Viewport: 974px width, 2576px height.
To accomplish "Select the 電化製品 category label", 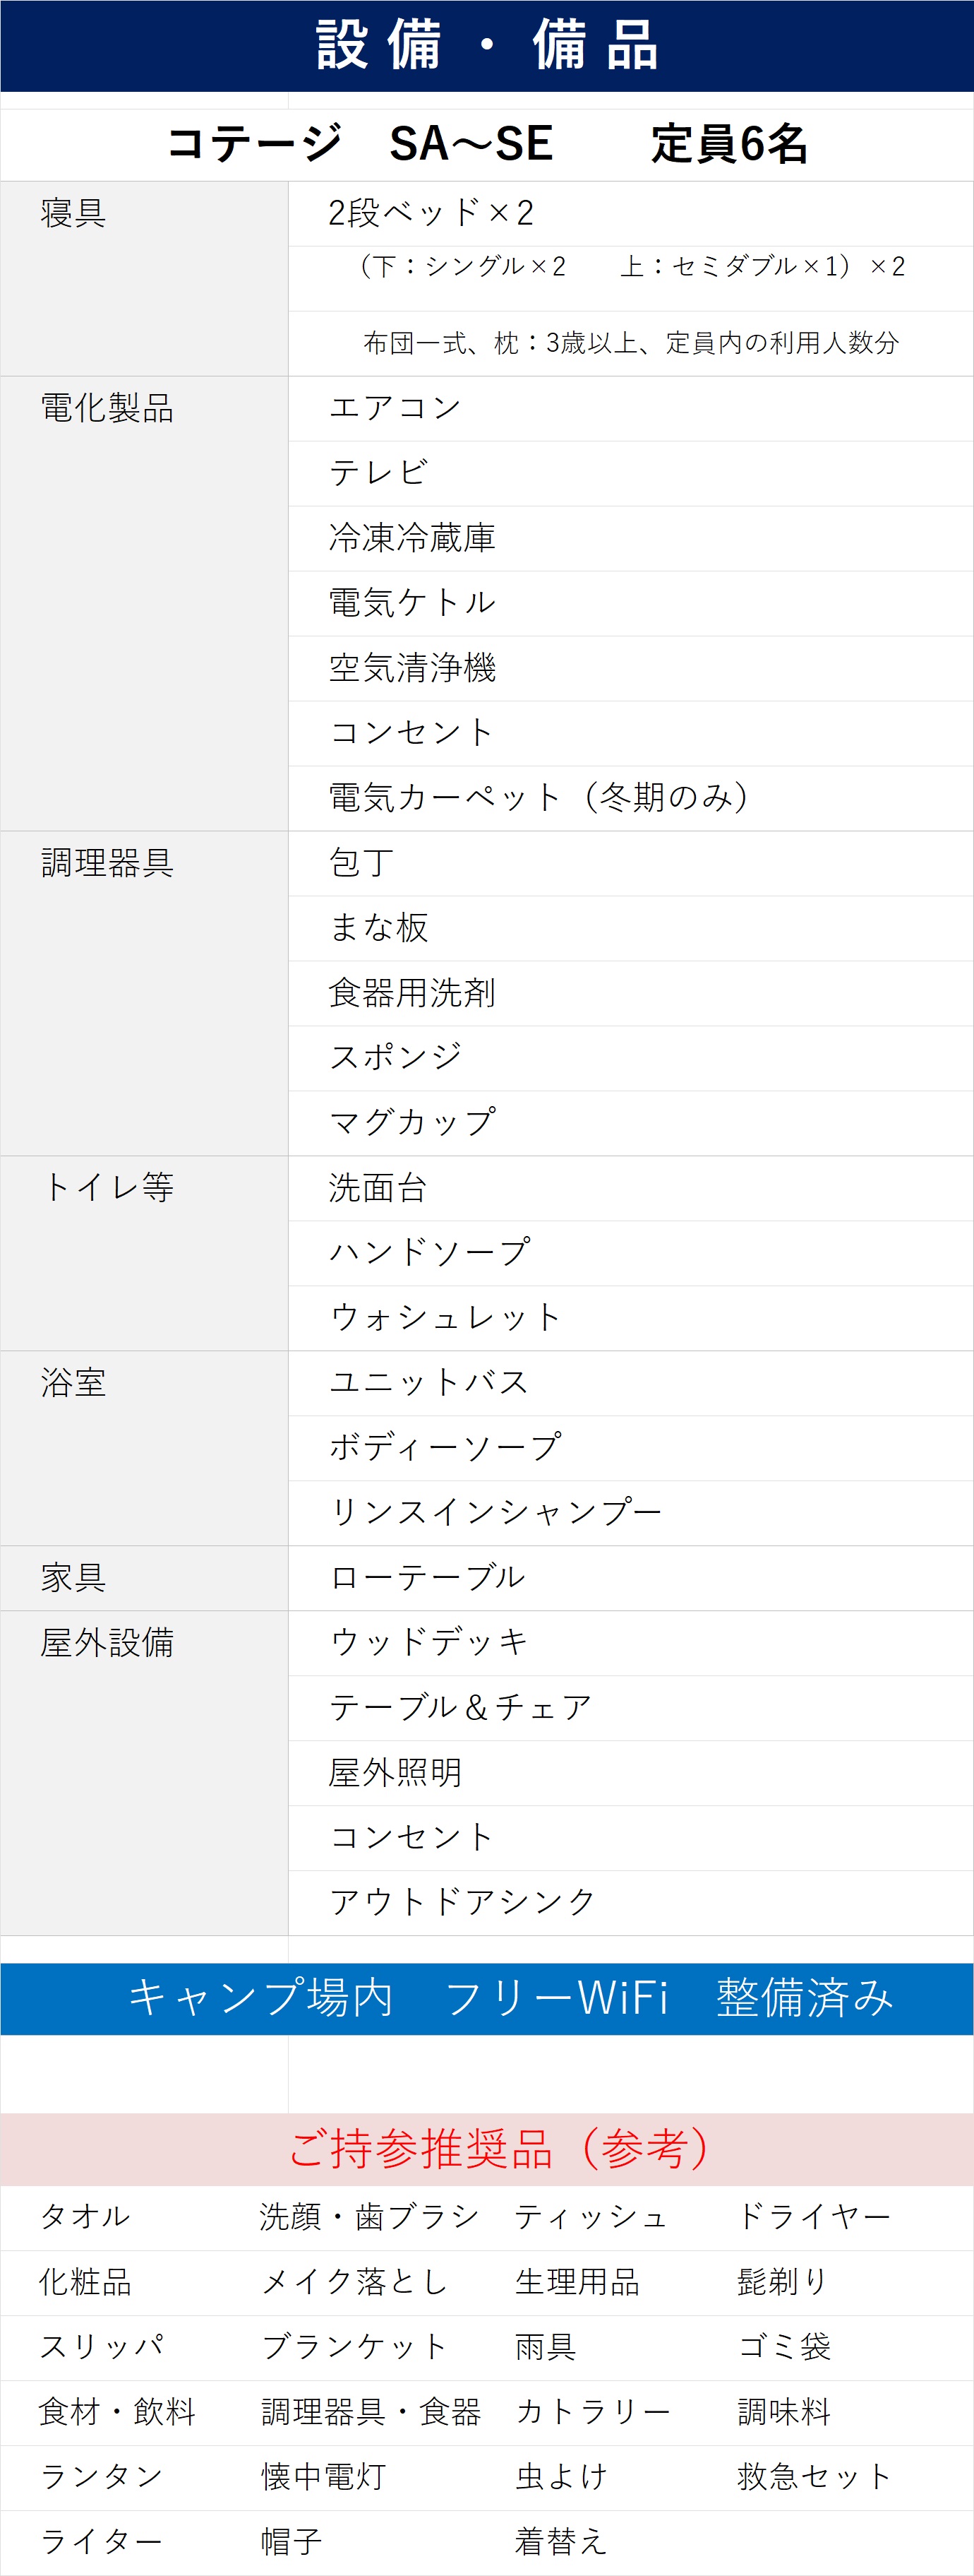I will 107,408.
